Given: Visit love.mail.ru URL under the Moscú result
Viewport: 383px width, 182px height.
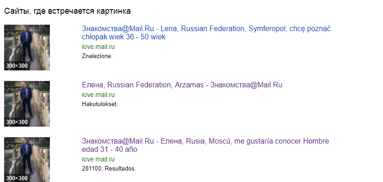Looking at the screenshot, I should click(x=98, y=159).
